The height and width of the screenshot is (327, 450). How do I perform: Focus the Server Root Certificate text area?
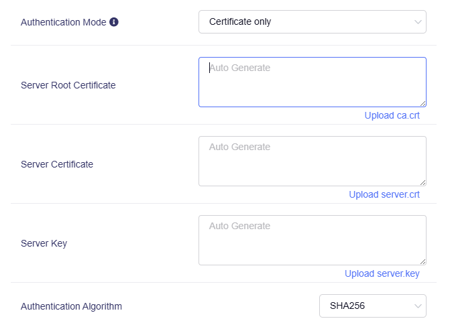(312, 82)
